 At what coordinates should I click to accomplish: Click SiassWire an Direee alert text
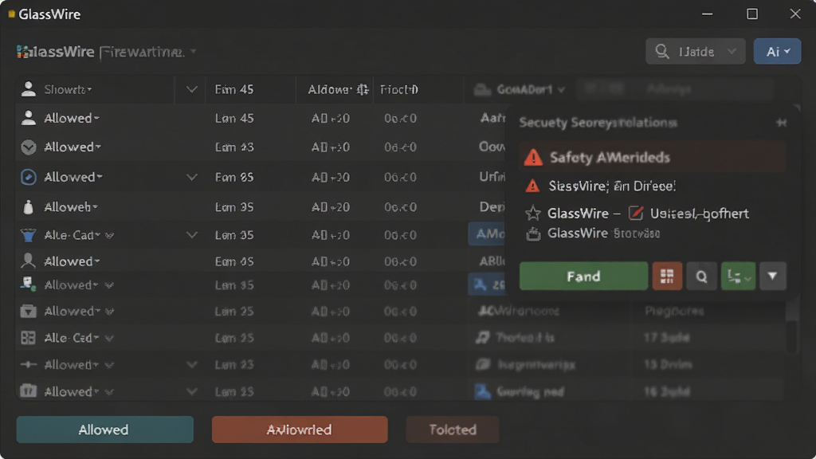coord(612,186)
